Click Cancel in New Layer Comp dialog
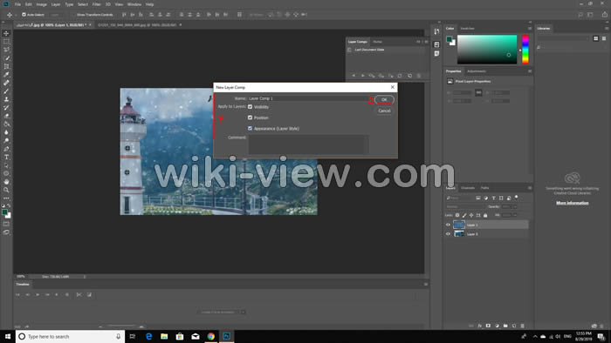 384,111
